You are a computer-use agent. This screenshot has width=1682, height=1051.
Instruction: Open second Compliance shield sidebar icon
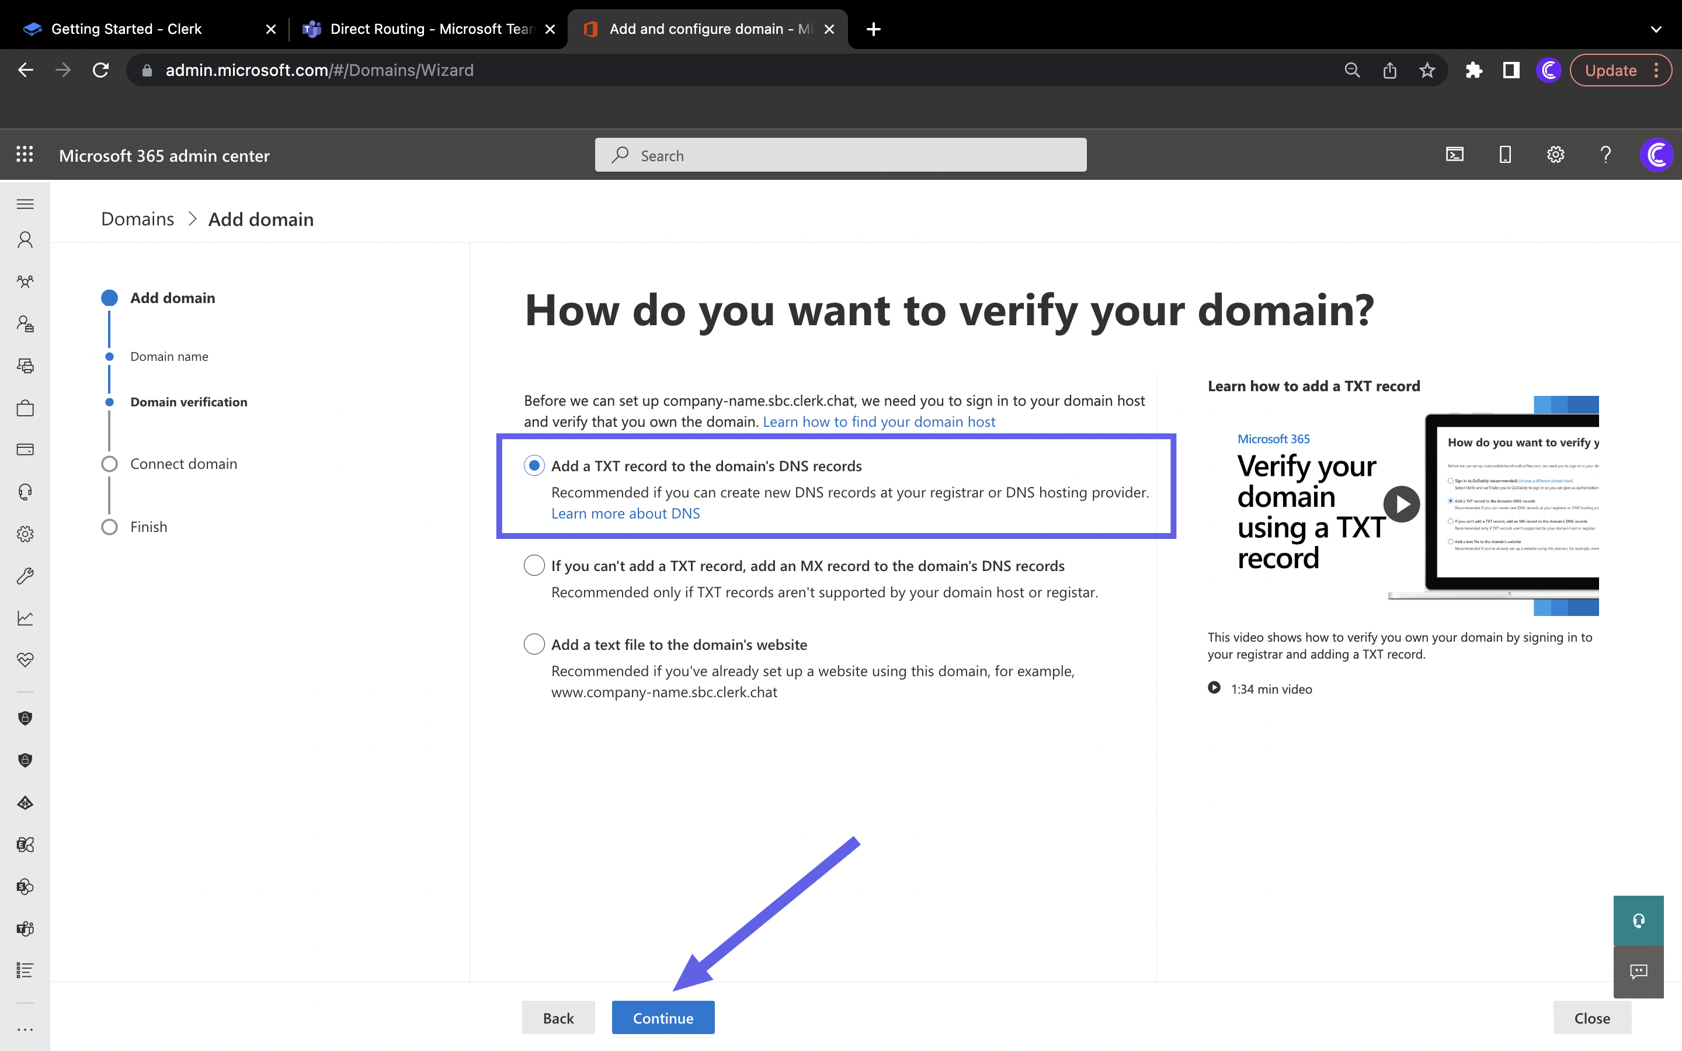(x=25, y=760)
